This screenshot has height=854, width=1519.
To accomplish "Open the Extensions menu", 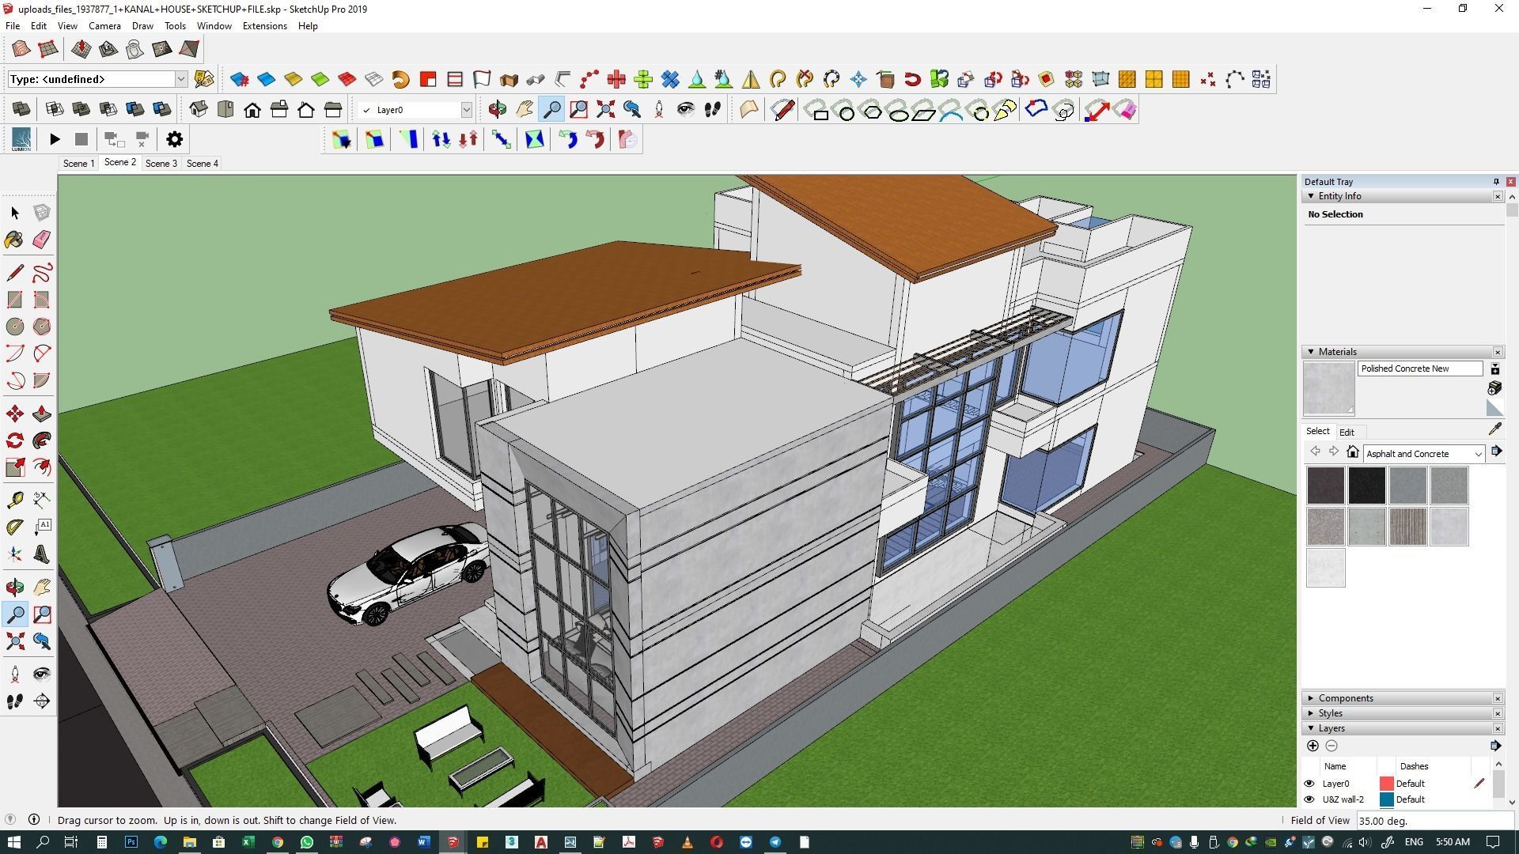I will [264, 26].
